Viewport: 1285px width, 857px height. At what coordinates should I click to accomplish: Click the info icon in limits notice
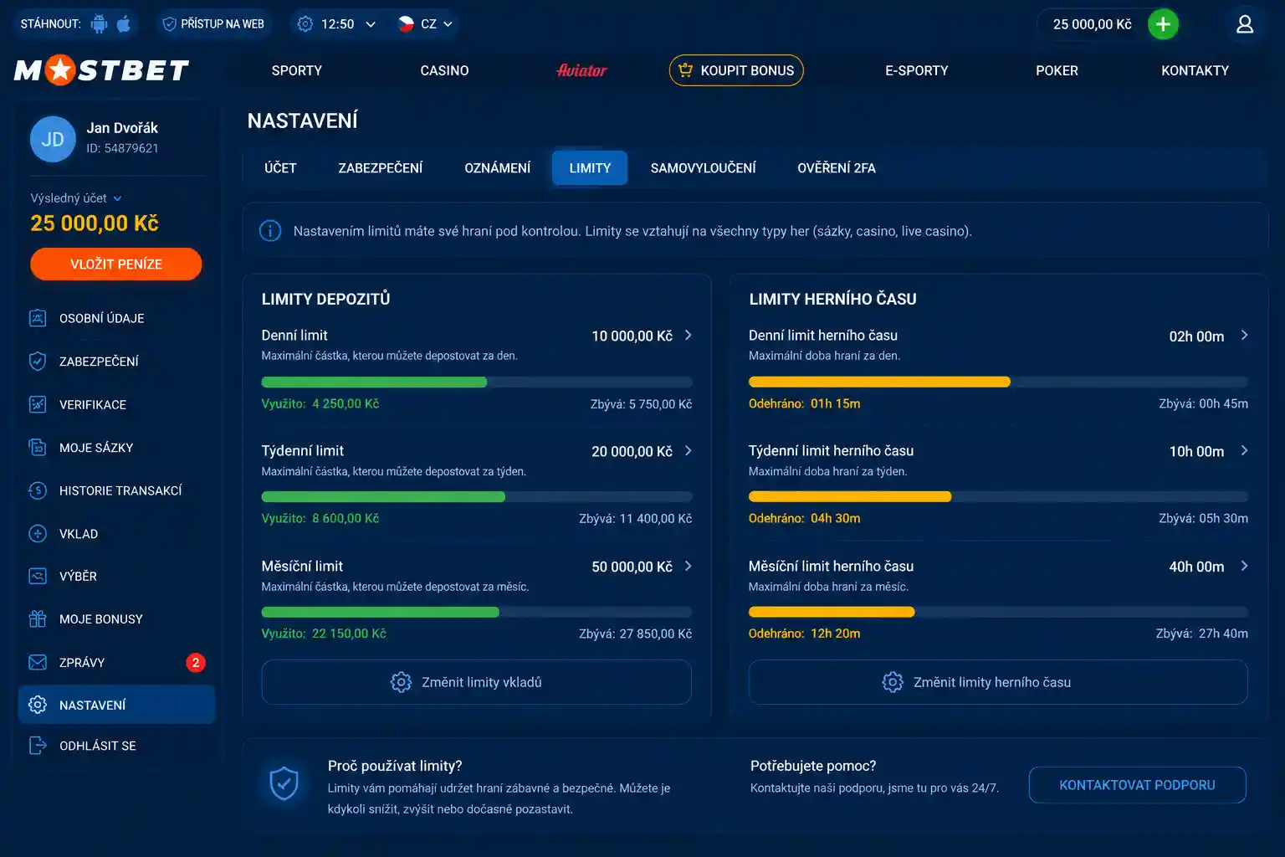click(270, 231)
